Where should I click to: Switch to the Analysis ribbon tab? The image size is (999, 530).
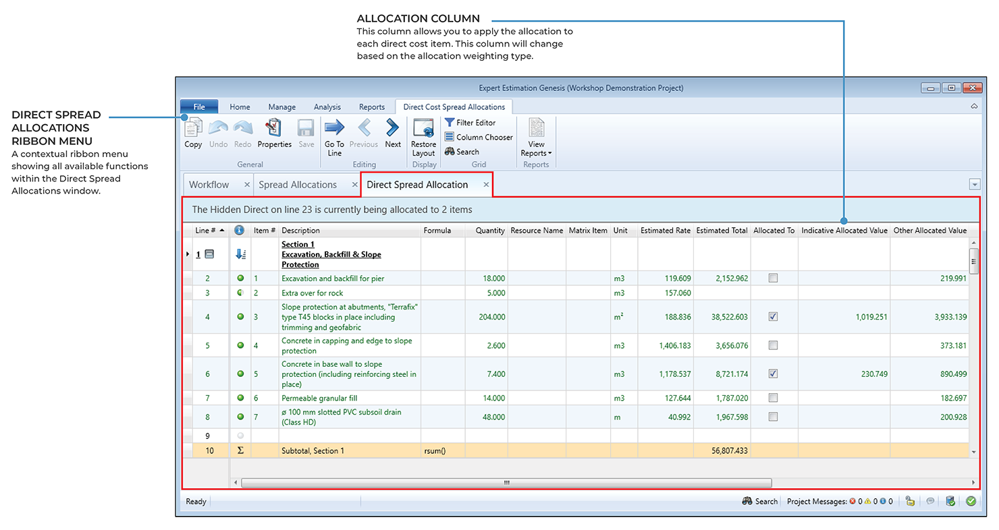point(327,107)
